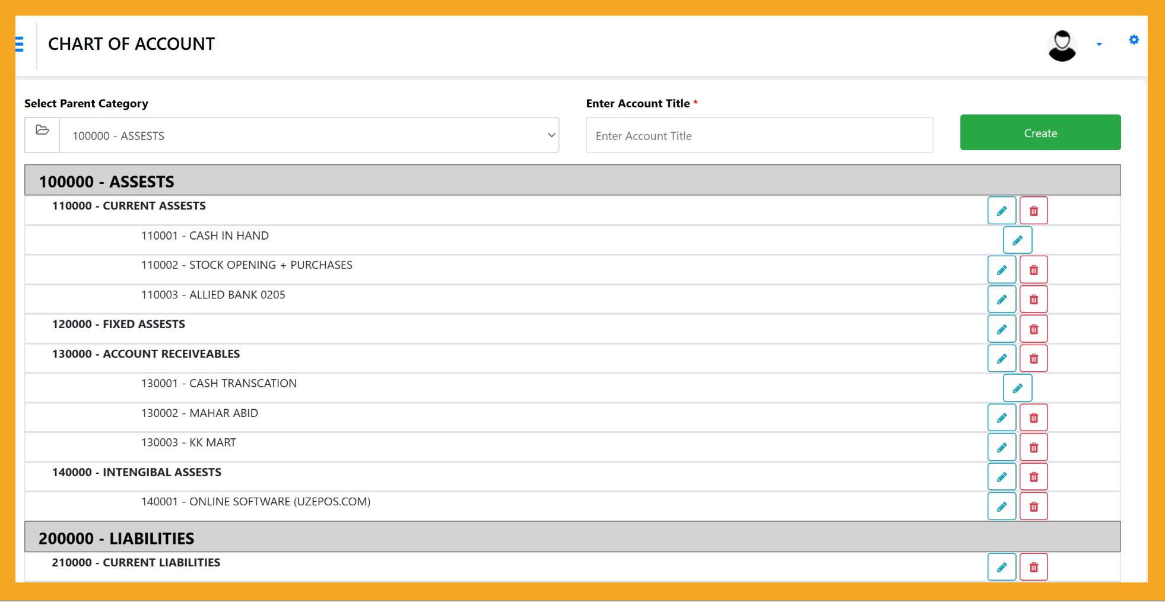Delete the 210000 - CURRENT LIABILITIES category

coord(1033,566)
